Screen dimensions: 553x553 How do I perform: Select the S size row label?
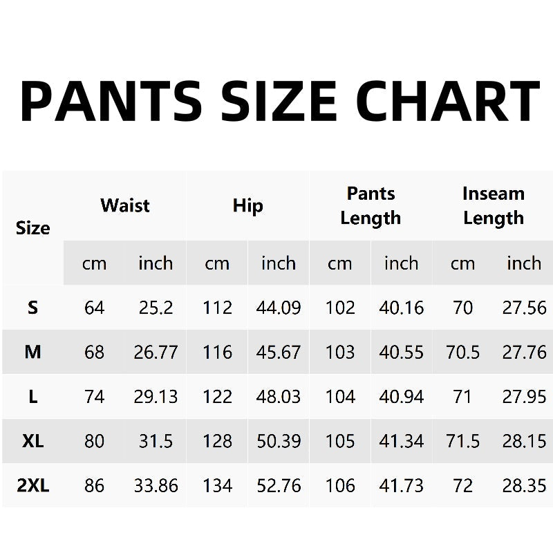(32, 308)
